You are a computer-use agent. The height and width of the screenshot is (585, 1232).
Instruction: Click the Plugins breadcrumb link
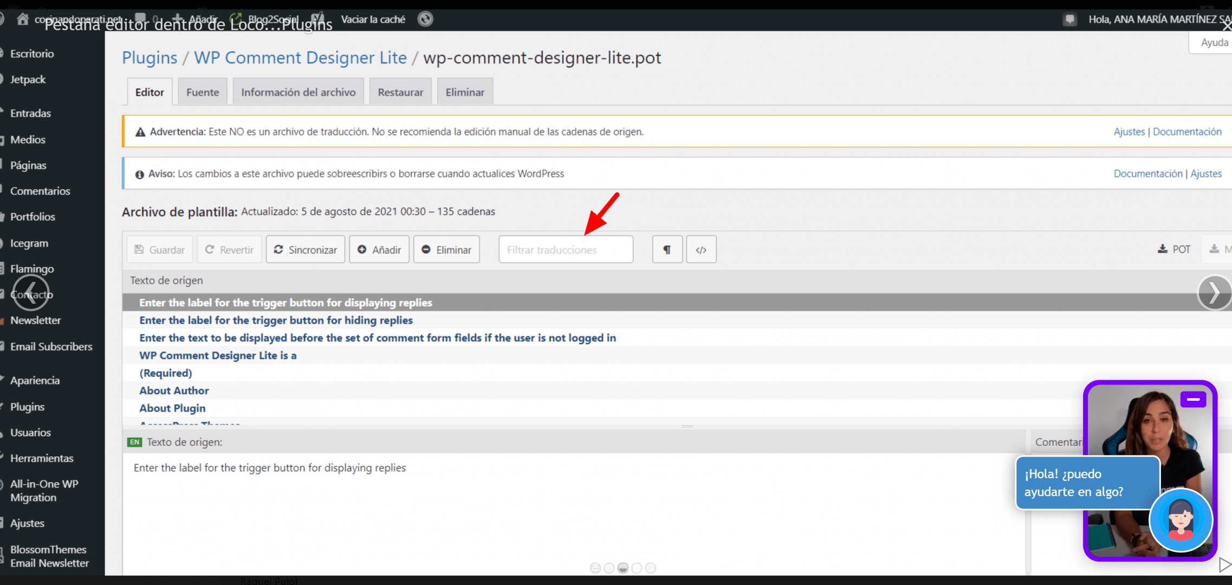[150, 57]
